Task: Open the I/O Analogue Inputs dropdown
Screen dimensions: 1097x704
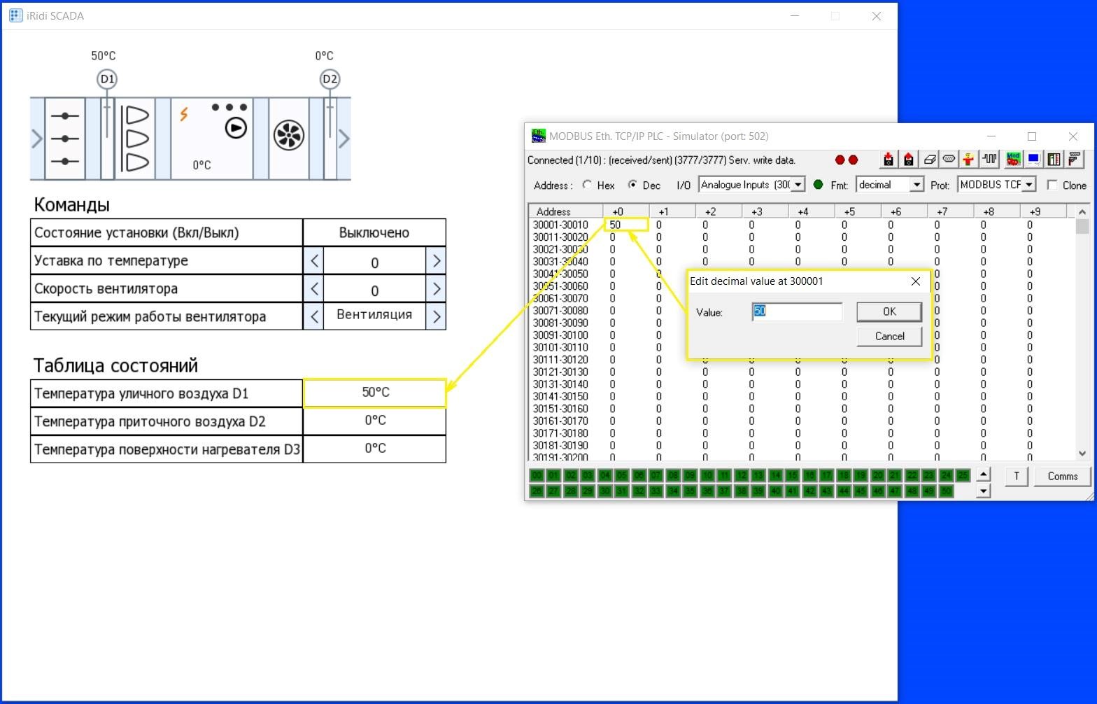Action: (x=798, y=185)
